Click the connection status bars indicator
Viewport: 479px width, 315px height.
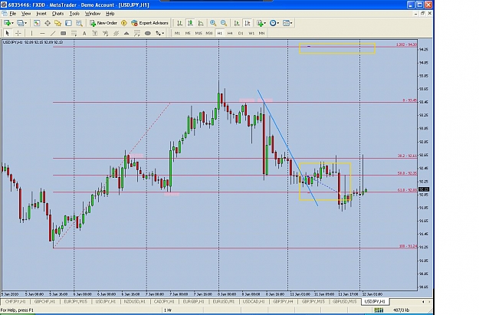coord(379,310)
